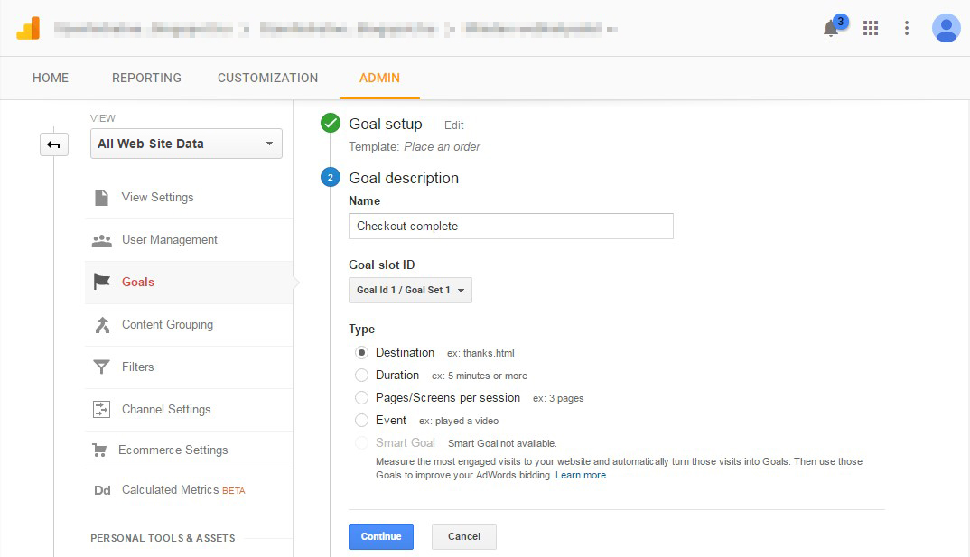Open the All Web Site Data view selector
Viewport: 970px width, 557px height.
pos(185,143)
